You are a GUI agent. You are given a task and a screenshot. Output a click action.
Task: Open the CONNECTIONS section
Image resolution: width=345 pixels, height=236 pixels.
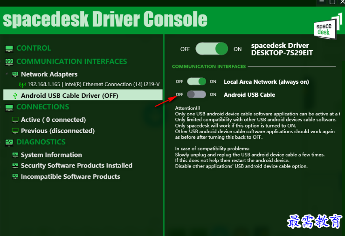point(43,107)
